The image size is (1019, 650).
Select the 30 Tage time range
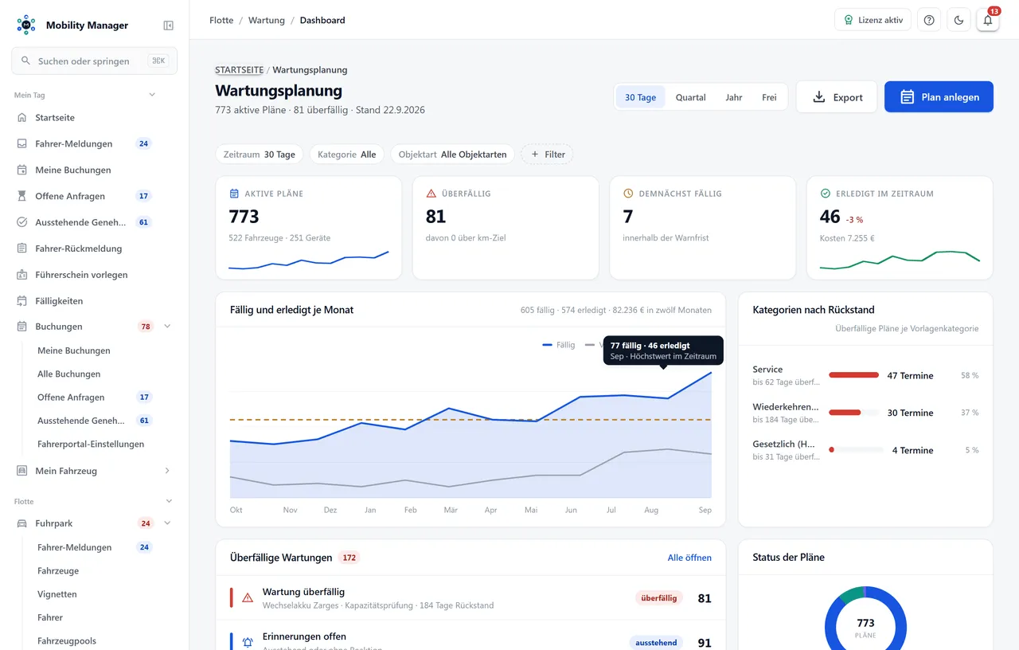click(x=640, y=97)
